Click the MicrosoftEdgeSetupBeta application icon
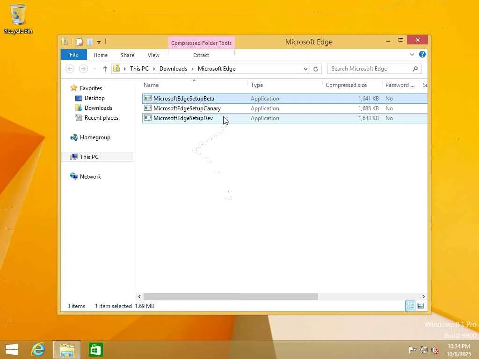 pyautogui.click(x=148, y=98)
